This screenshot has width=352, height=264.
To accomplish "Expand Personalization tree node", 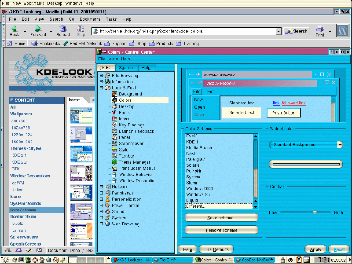I will 102,199.
